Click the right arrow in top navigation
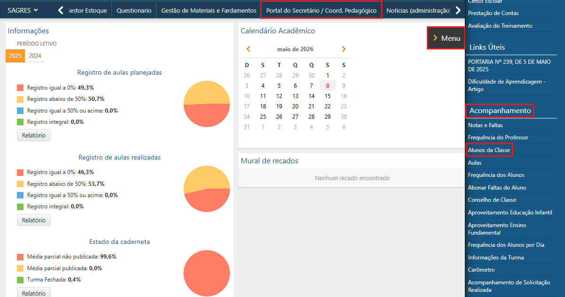The height and width of the screenshot is (297, 565). (458, 10)
